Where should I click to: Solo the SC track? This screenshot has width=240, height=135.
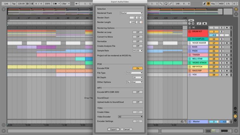[x=222, y=28]
